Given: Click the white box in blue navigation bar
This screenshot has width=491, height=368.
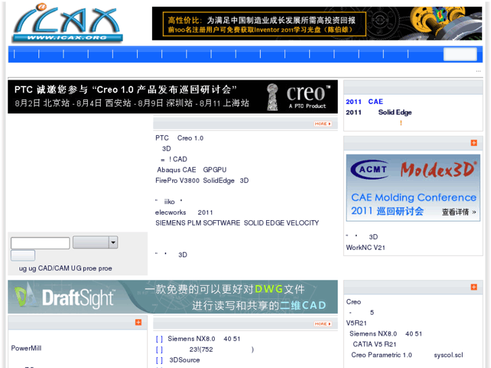Looking at the screenshot, I should tap(460, 54).
